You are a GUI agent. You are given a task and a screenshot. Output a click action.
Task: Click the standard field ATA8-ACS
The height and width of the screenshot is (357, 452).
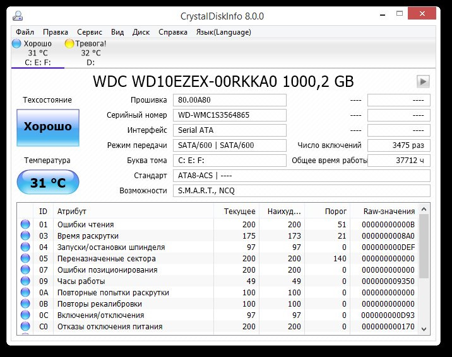tap(302, 175)
